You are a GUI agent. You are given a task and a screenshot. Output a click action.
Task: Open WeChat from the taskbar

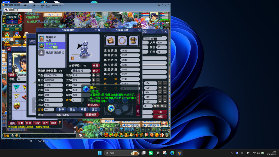point(151,153)
